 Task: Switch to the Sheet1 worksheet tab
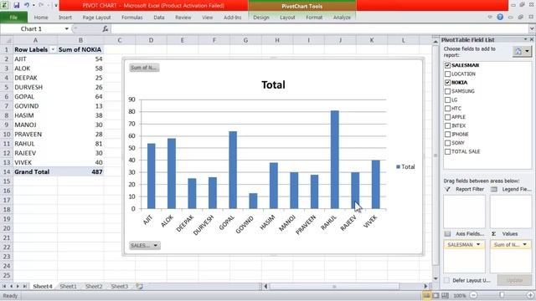69,286
